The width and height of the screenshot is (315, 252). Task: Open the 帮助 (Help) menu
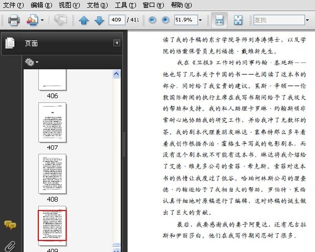click(x=181, y=5)
